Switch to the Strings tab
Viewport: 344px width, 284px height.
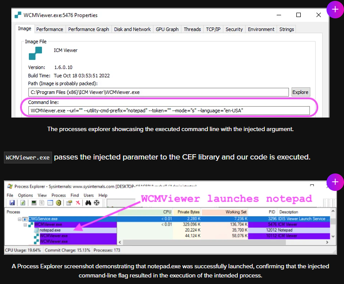(286, 29)
